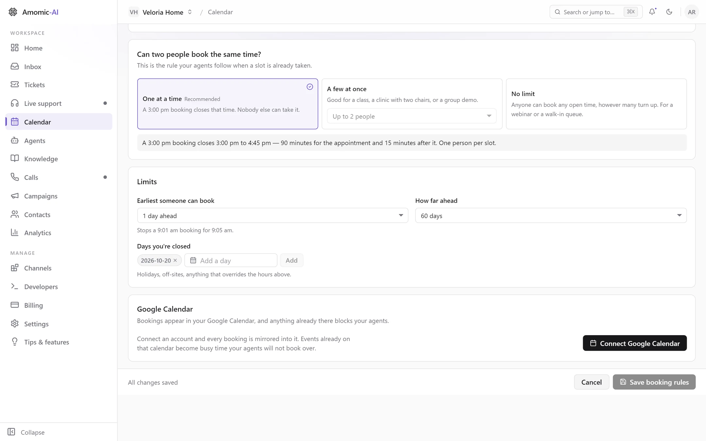Viewport: 706px width, 441px height.
Task: Remove the 2026-10-20 closed day chip
Action: coord(175,260)
